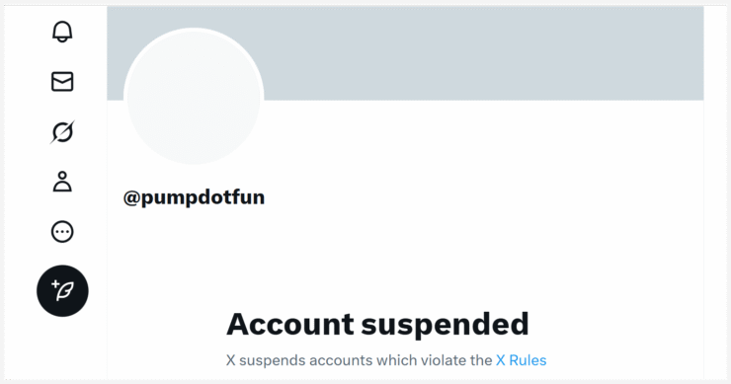The height and width of the screenshot is (384, 731).
Task: Visit your profile from the sidebar
Action: 62,182
